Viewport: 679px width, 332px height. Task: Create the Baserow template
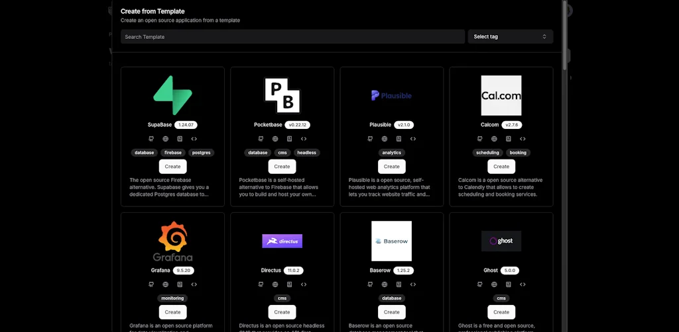pos(391,312)
